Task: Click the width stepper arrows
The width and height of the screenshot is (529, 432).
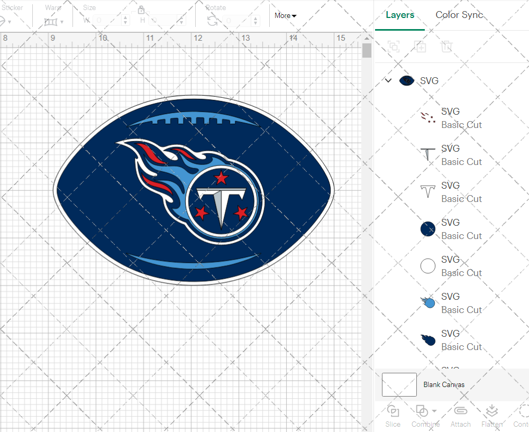Action: point(125,21)
